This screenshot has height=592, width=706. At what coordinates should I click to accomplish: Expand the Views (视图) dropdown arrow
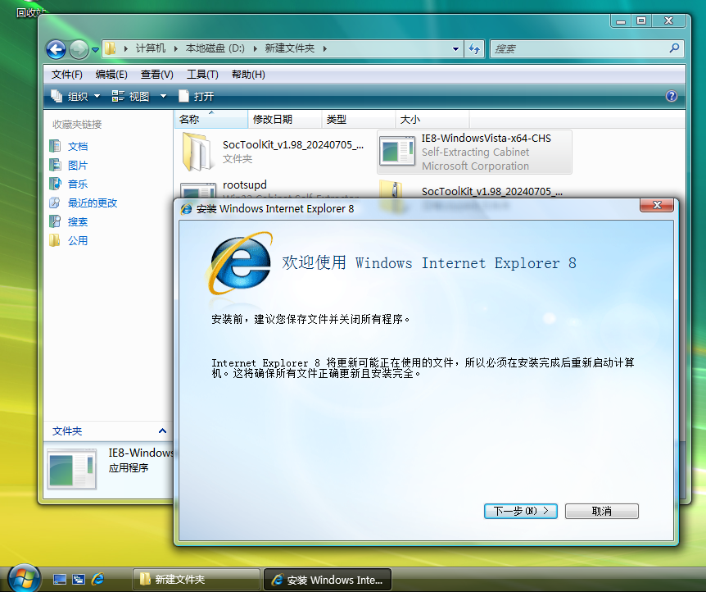tap(162, 96)
